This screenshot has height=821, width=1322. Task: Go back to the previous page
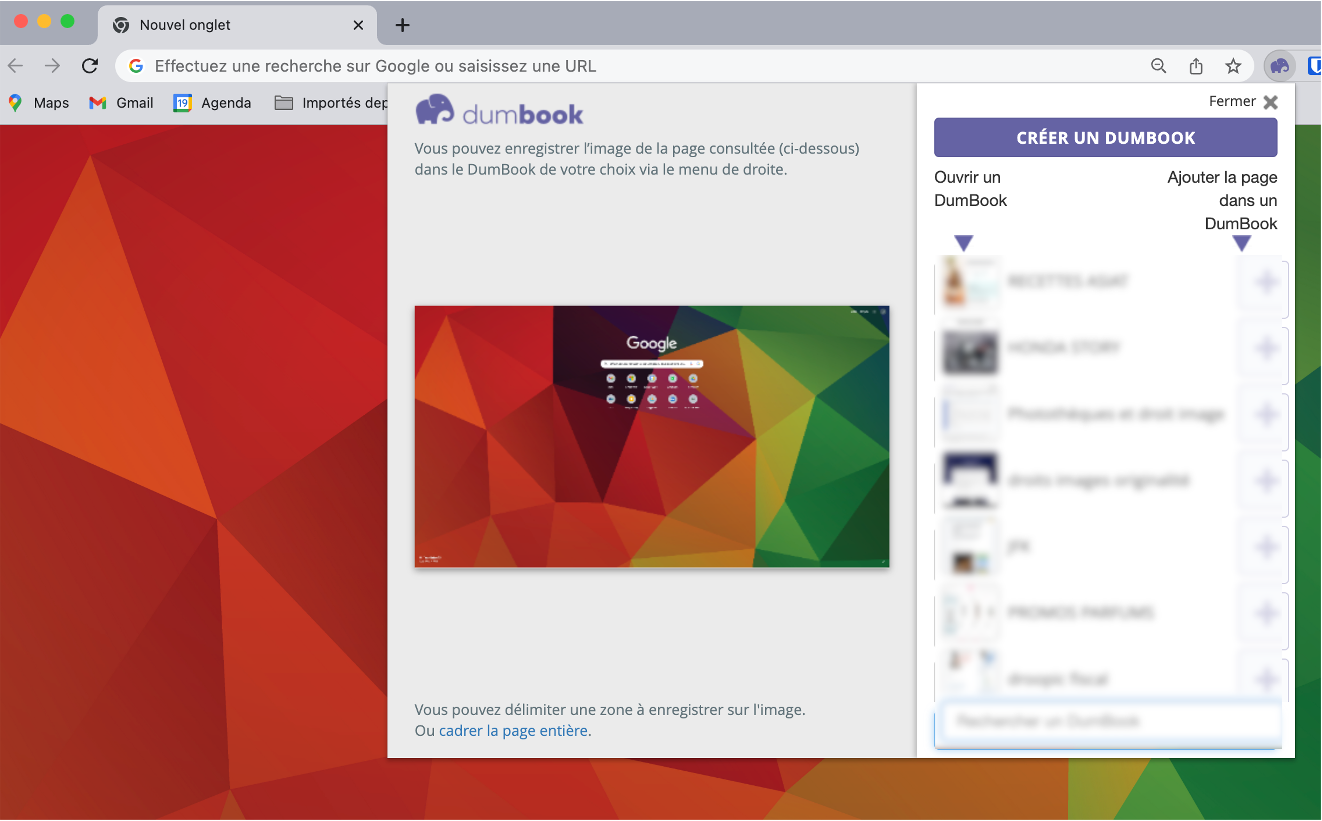coord(16,66)
